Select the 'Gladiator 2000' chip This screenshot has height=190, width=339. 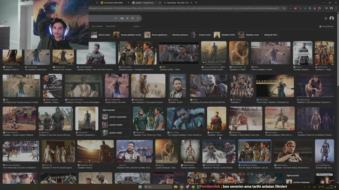(x=225, y=35)
